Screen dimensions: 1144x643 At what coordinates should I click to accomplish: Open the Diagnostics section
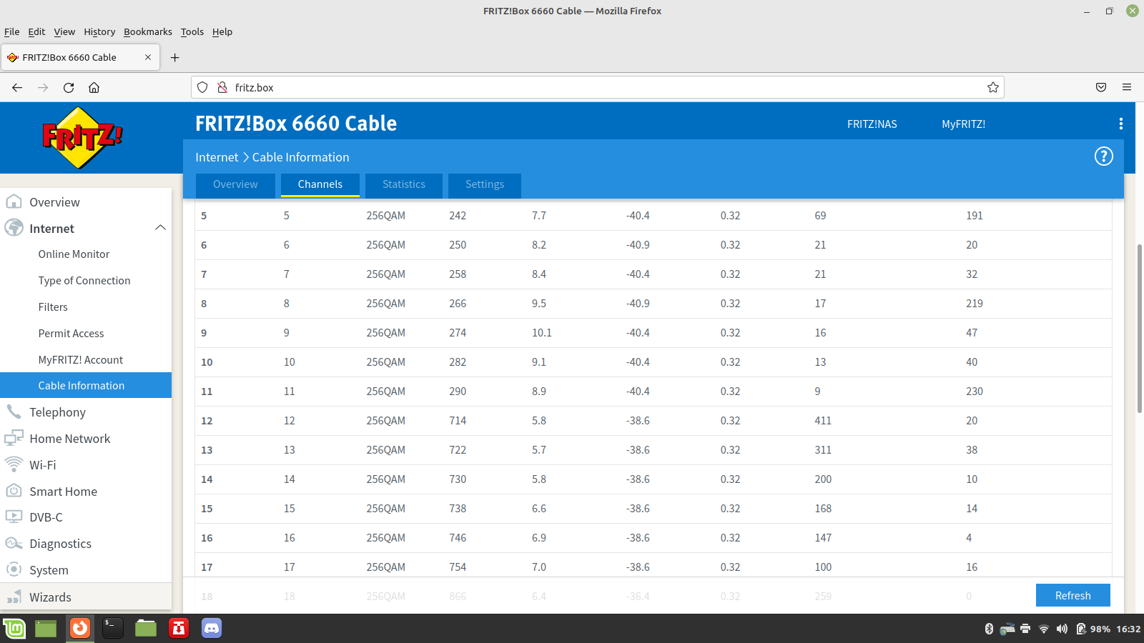click(x=60, y=544)
